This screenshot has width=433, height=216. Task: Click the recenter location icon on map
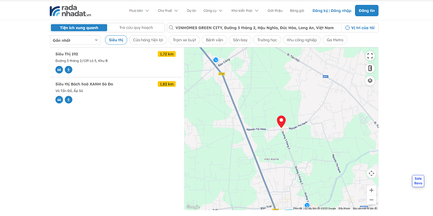coord(371,173)
